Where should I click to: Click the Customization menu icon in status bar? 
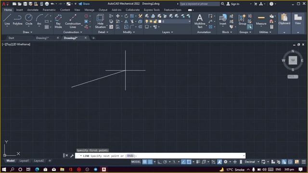tap(304, 162)
